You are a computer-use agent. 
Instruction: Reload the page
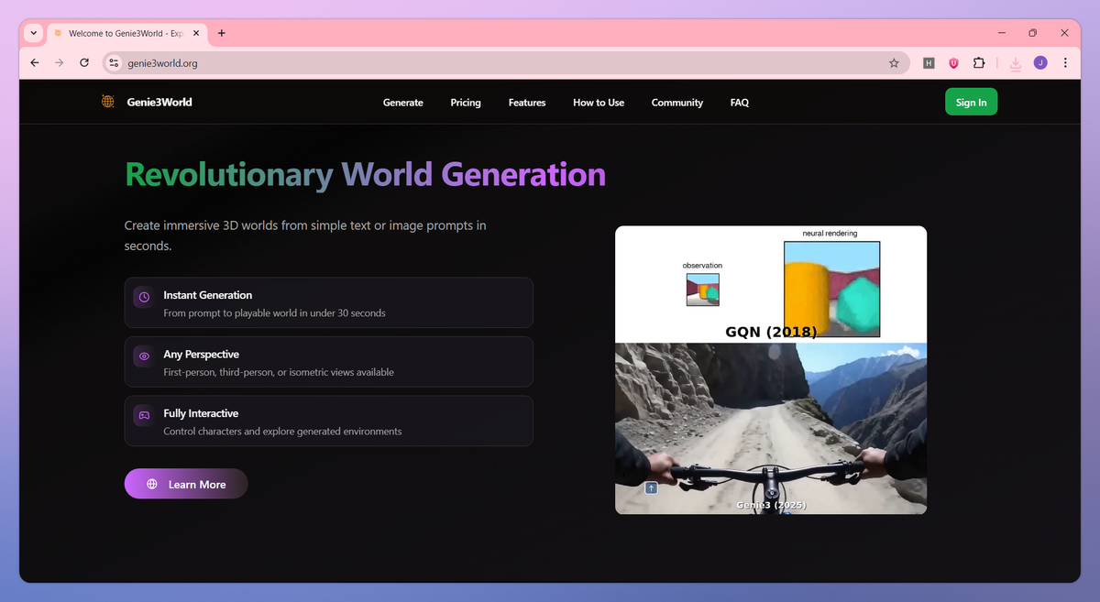point(84,63)
